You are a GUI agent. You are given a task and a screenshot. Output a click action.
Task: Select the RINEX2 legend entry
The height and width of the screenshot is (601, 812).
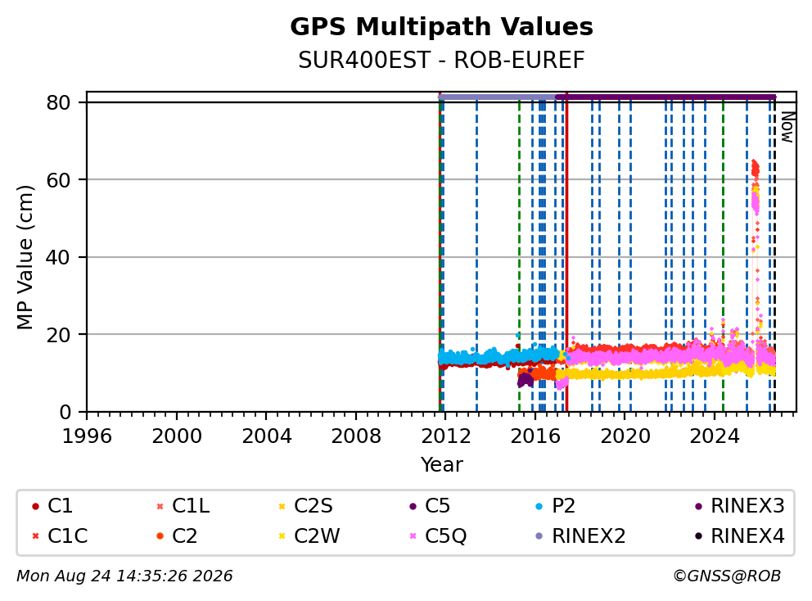coord(580,535)
